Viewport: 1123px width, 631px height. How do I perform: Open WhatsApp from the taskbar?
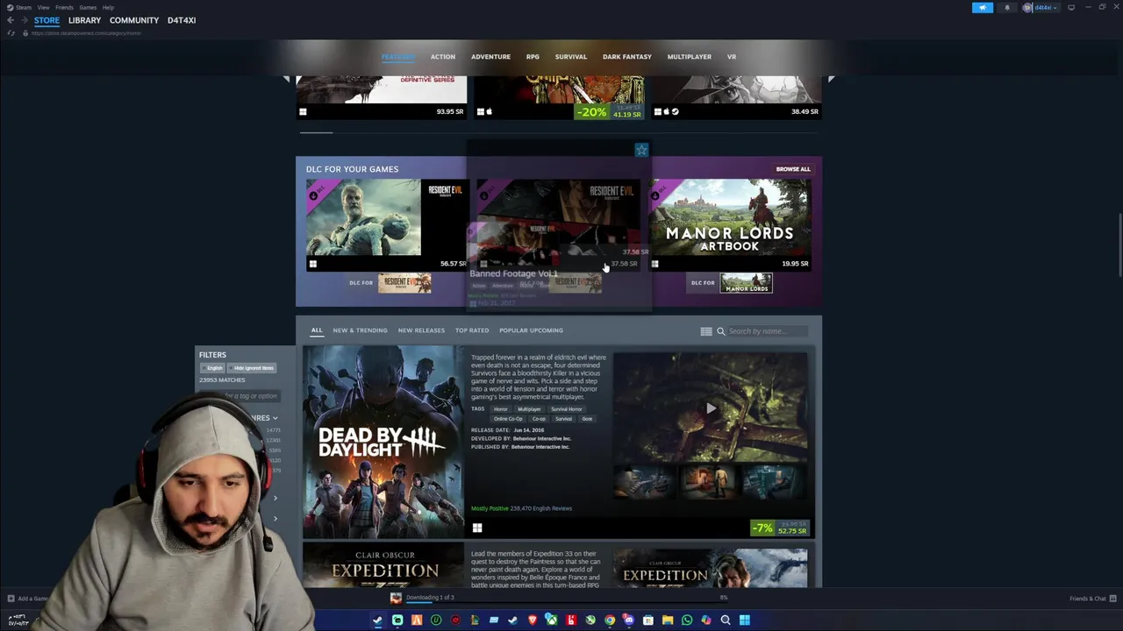(687, 620)
